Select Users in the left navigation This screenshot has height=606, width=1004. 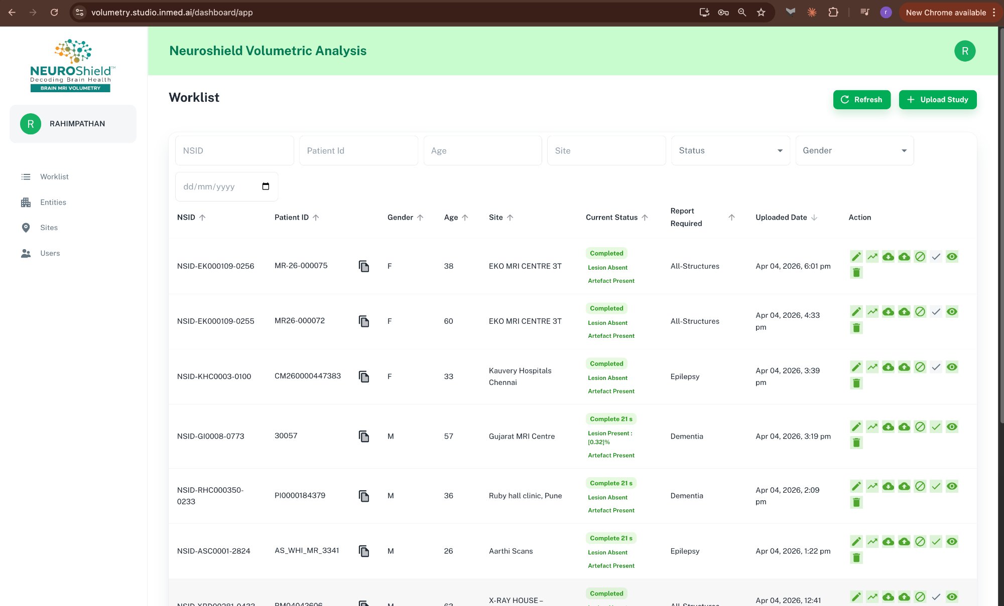point(26,253)
